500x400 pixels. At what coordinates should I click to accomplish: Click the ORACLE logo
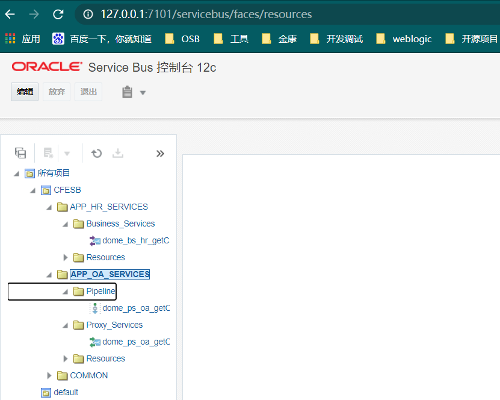point(47,67)
